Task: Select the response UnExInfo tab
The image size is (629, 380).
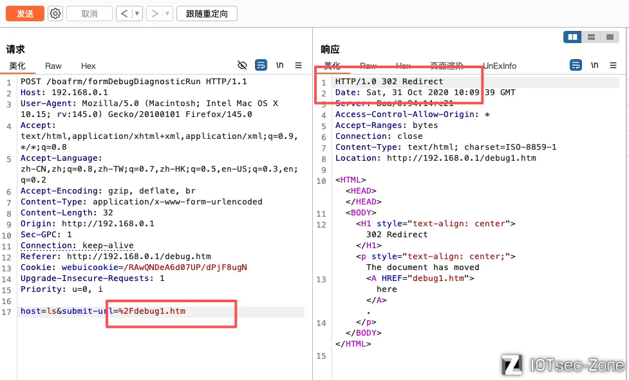Action: click(x=500, y=66)
